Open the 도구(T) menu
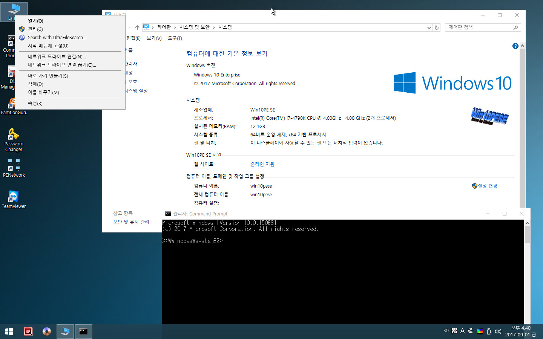The image size is (543, 339). click(175, 38)
